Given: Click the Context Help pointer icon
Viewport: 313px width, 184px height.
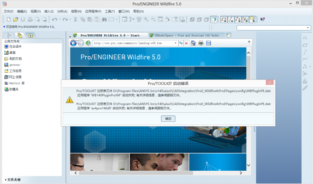Looking at the screenshot, I should [x=263, y=19].
